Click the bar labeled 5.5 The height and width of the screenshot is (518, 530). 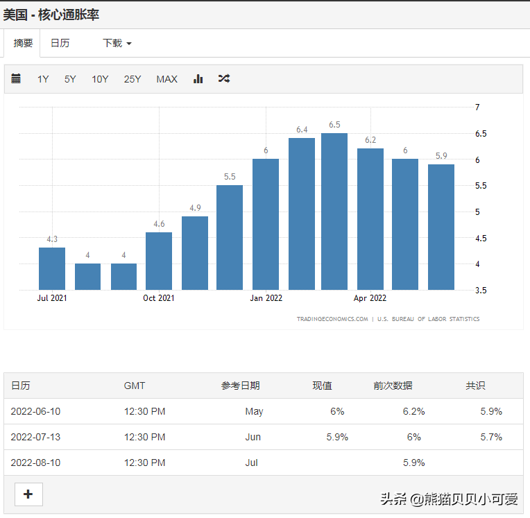tap(230, 238)
